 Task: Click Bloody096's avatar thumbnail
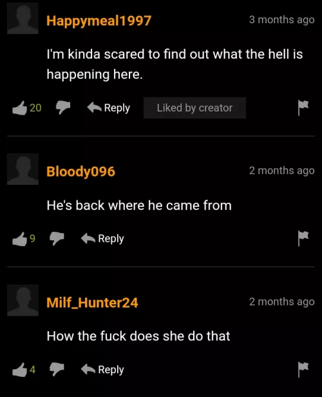[23, 169]
